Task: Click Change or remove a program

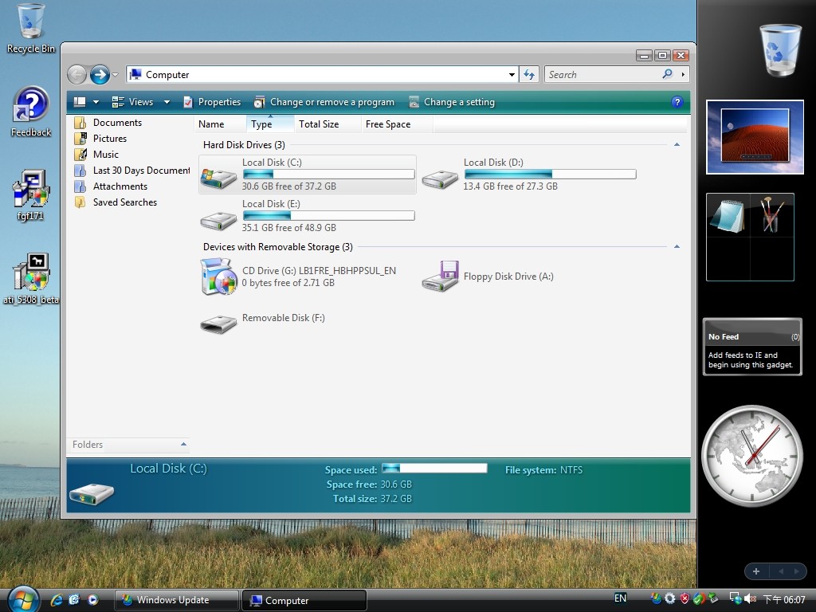Action: (x=324, y=102)
